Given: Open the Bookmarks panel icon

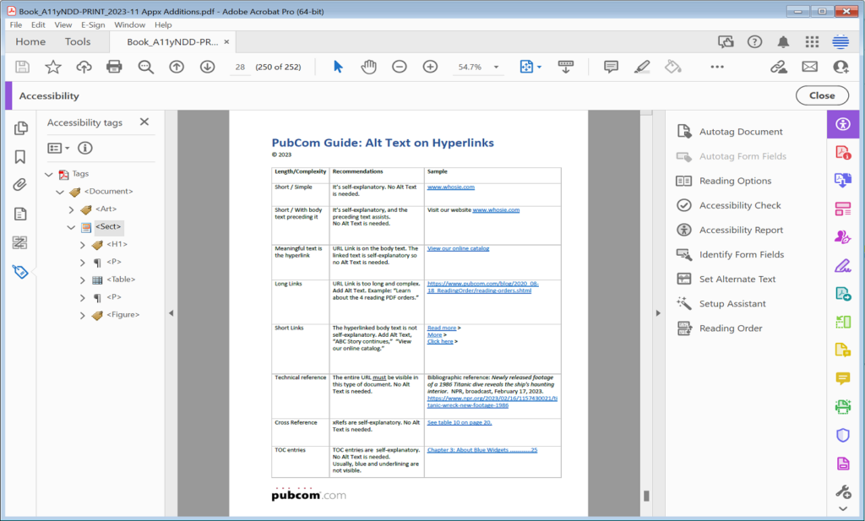Looking at the screenshot, I should tap(20, 157).
